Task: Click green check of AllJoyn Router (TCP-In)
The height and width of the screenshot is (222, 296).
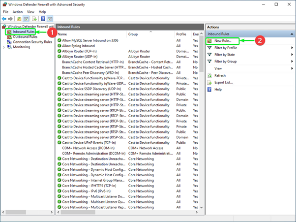Action: coord(59,51)
